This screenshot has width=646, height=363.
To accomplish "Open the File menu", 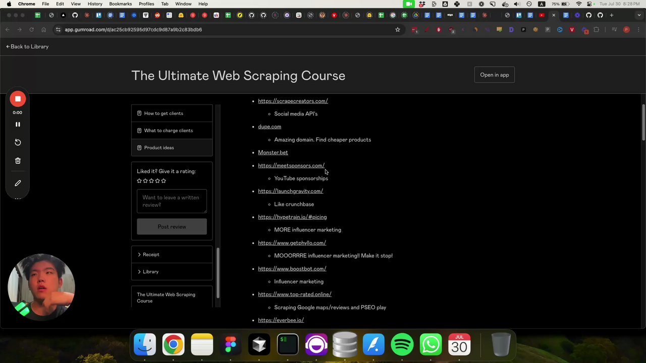I will 45,4.
